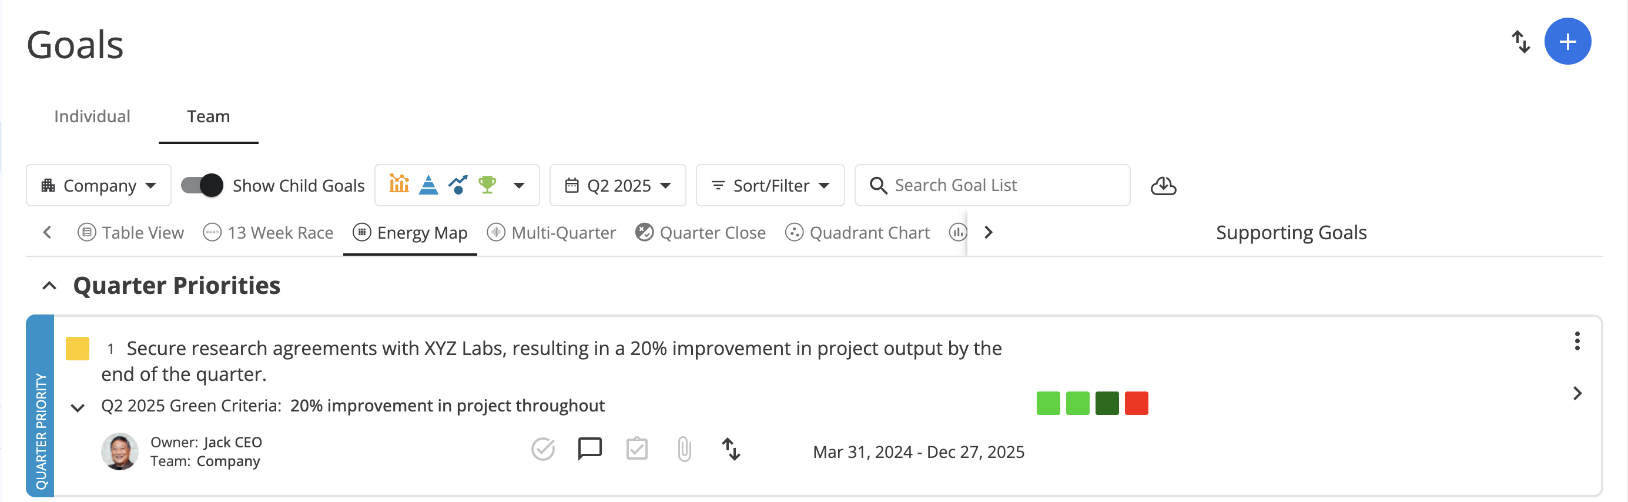The width and height of the screenshot is (1628, 502).
Task: Select the 13 Week Race view tab
Action: pos(268,233)
